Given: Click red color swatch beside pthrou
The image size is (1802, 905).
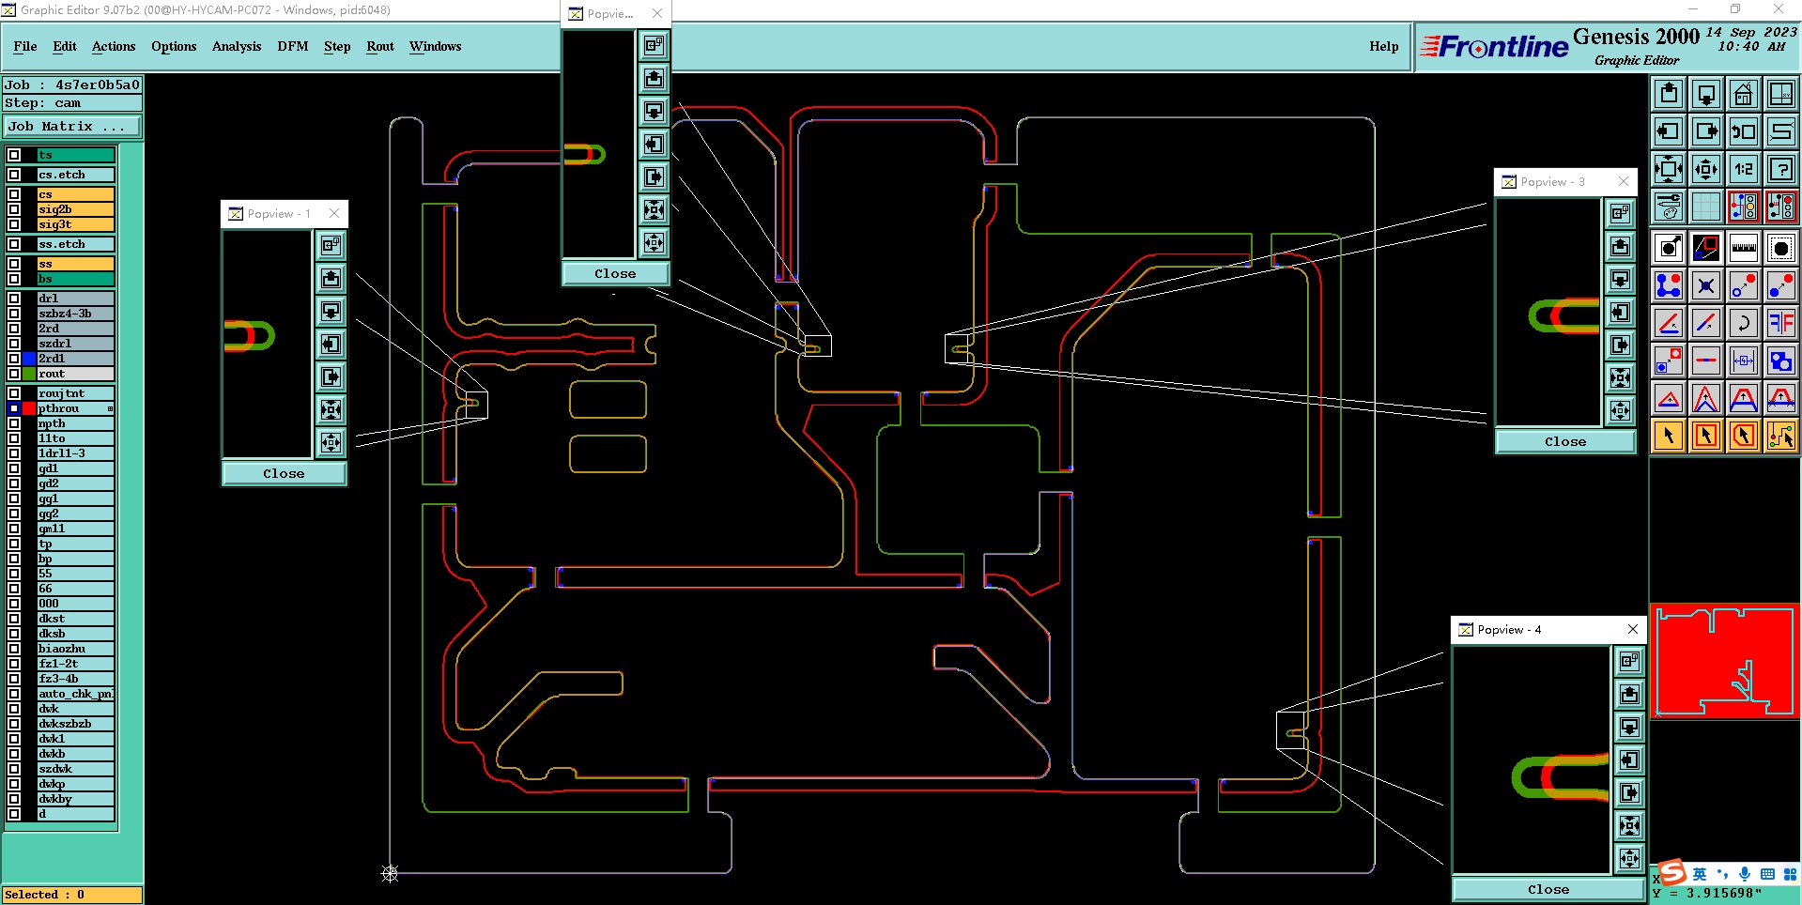Looking at the screenshot, I should (x=29, y=408).
